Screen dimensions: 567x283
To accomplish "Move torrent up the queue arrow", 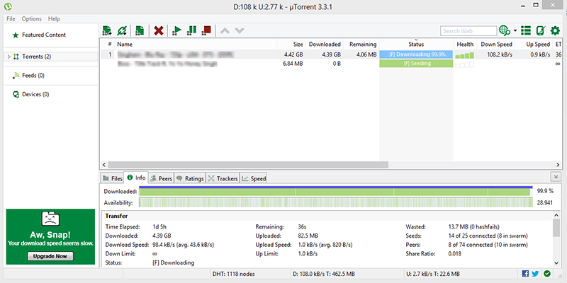I will [x=225, y=31].
